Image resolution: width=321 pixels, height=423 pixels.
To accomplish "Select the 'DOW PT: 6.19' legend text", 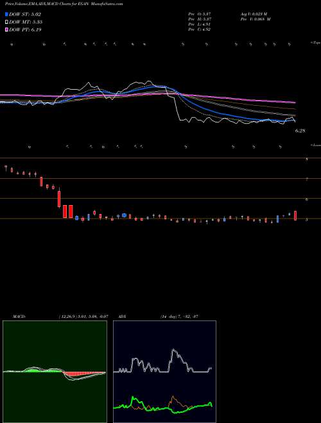I will point(25,30).
